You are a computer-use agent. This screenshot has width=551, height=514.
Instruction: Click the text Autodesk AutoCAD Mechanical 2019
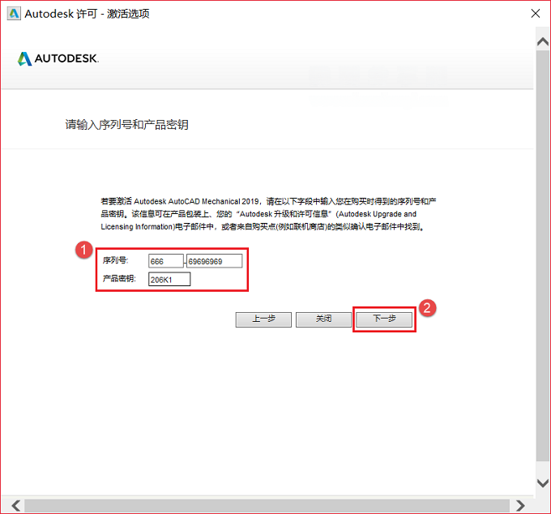point(196,201)
